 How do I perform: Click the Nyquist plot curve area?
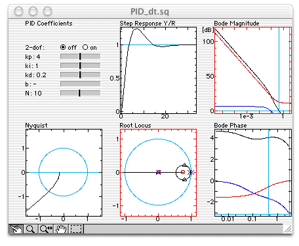[x=64, y=173]
